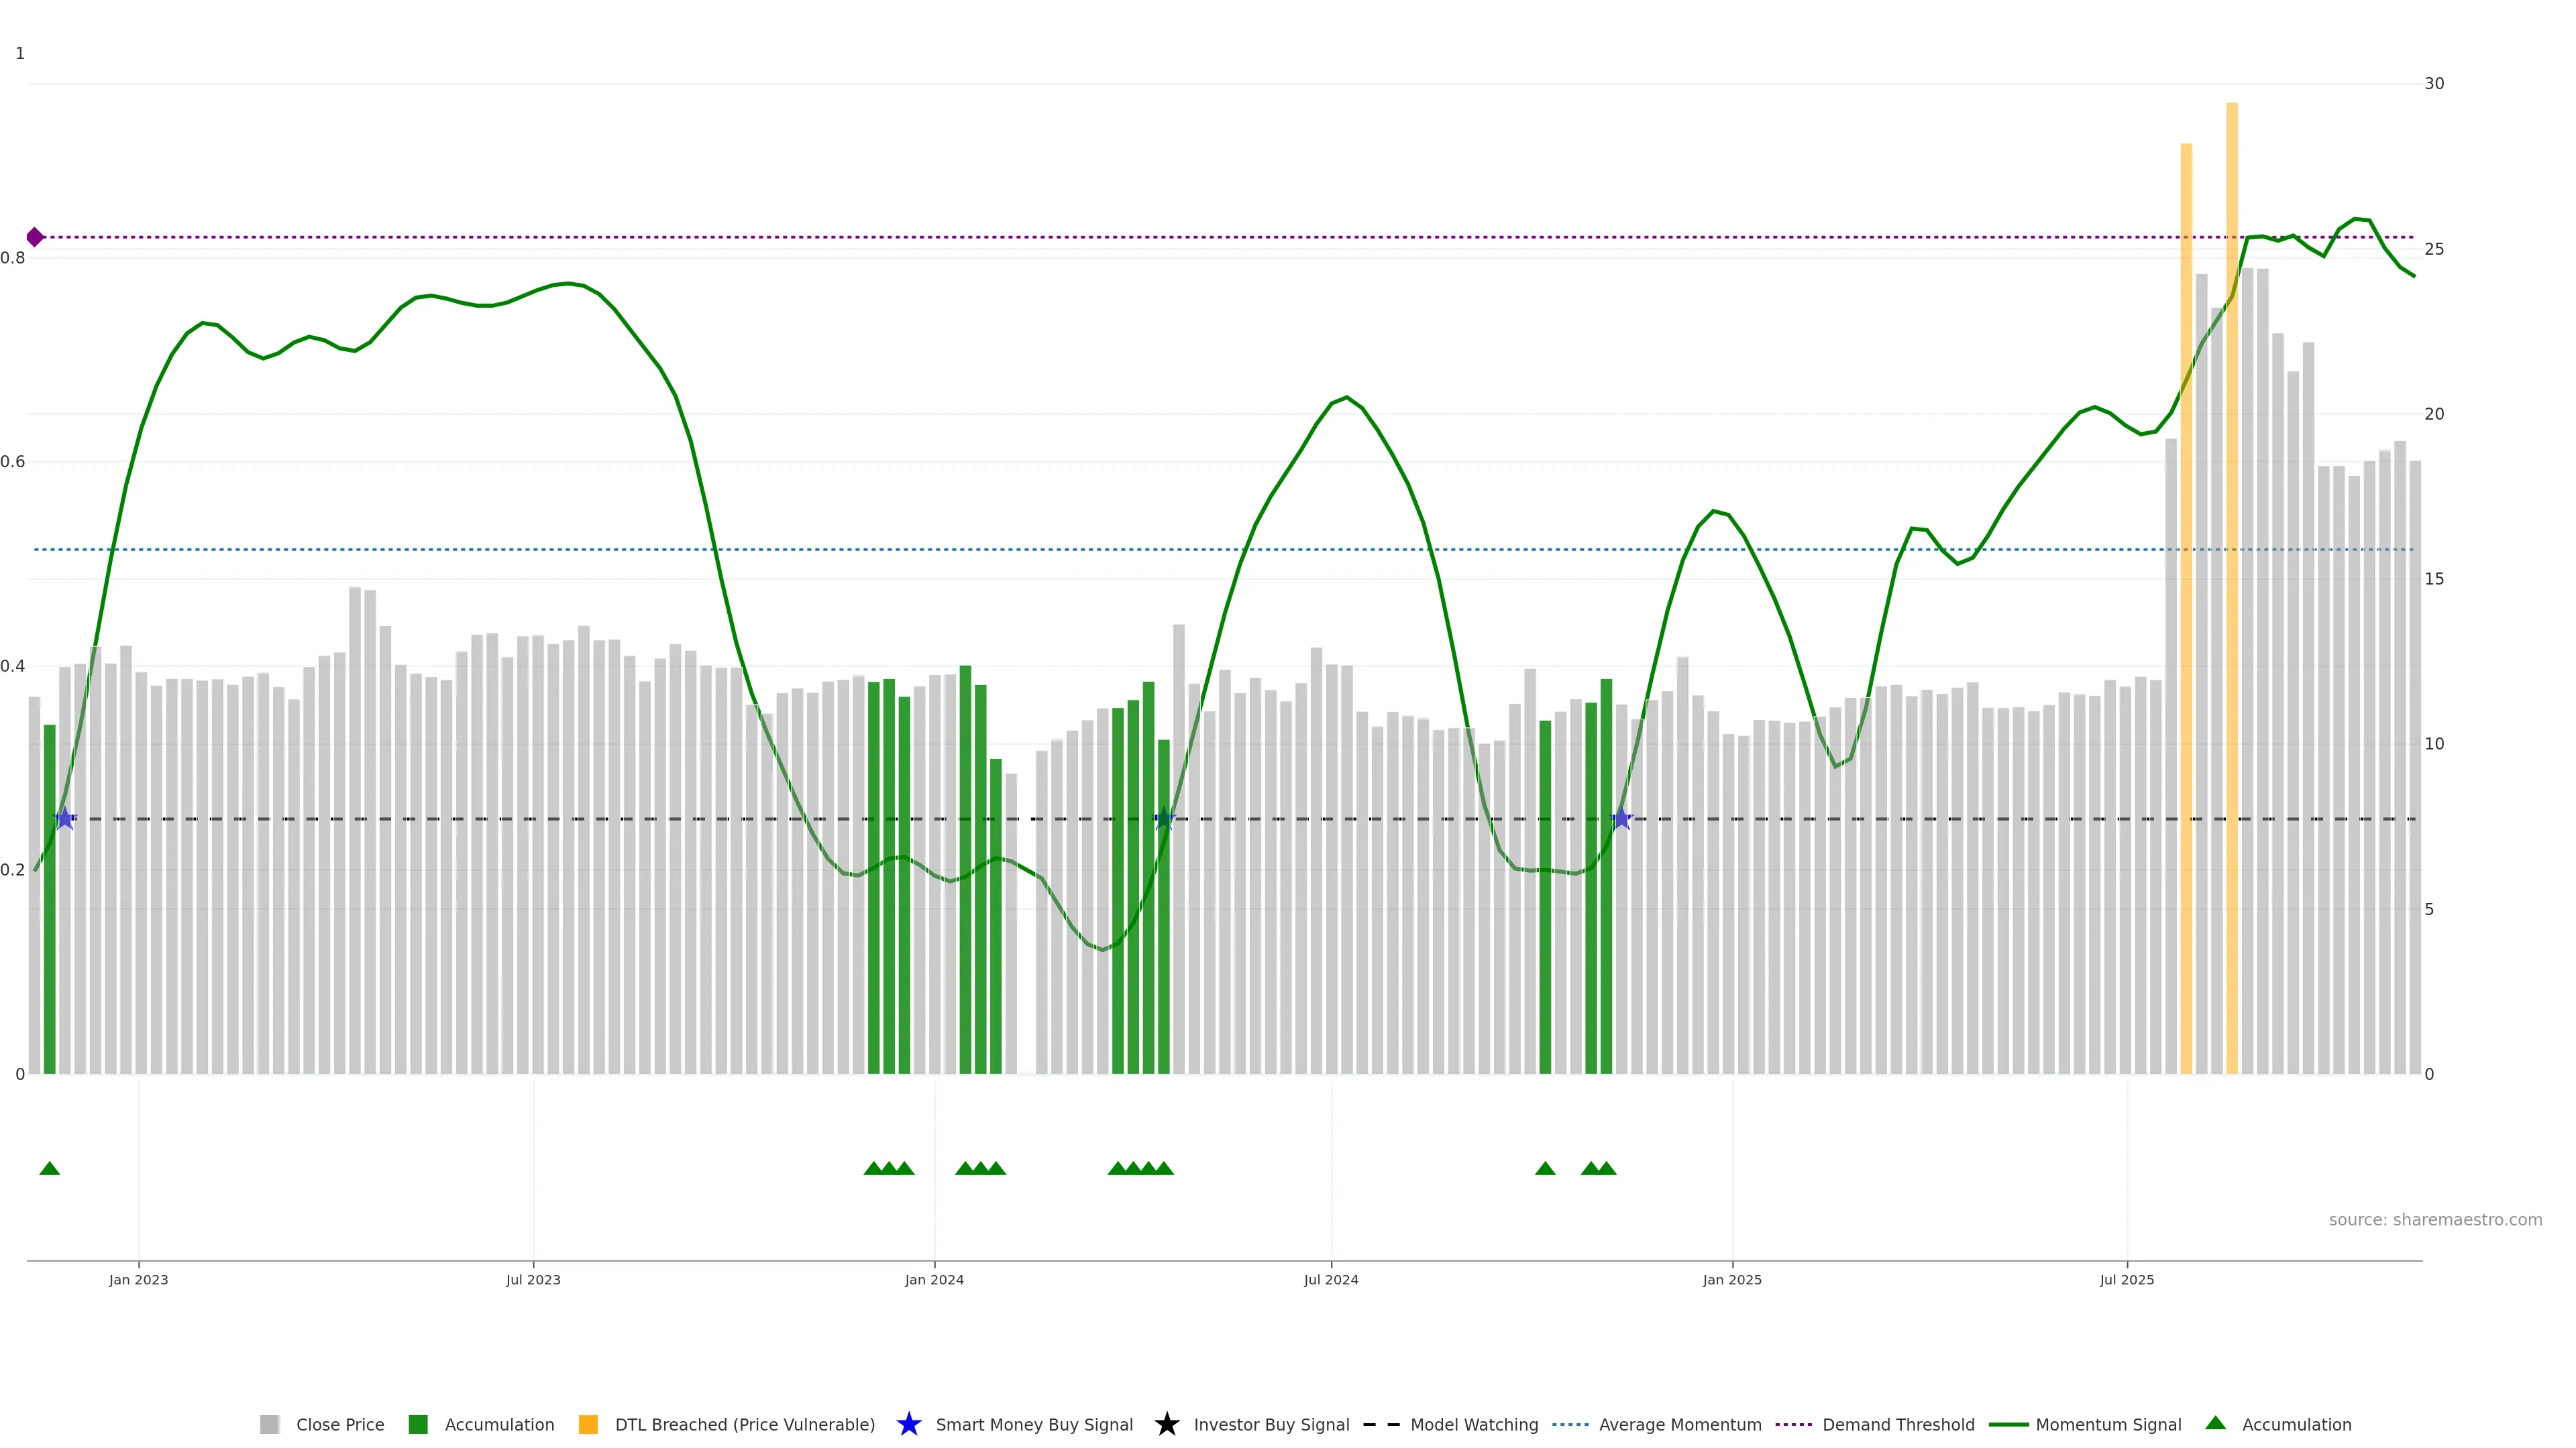This screenshot has width=2576, height=1448.
Task: Toggle the DTL Breached legend entry
Action: click(x=744, y=1425)
